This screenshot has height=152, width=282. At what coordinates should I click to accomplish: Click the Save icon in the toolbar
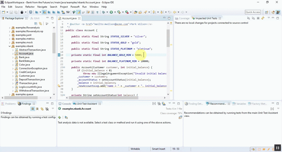coord(11,12)
